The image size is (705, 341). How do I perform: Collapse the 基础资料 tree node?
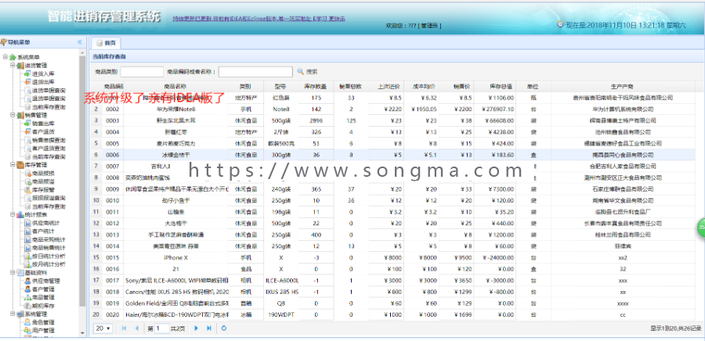pos(13,273)
